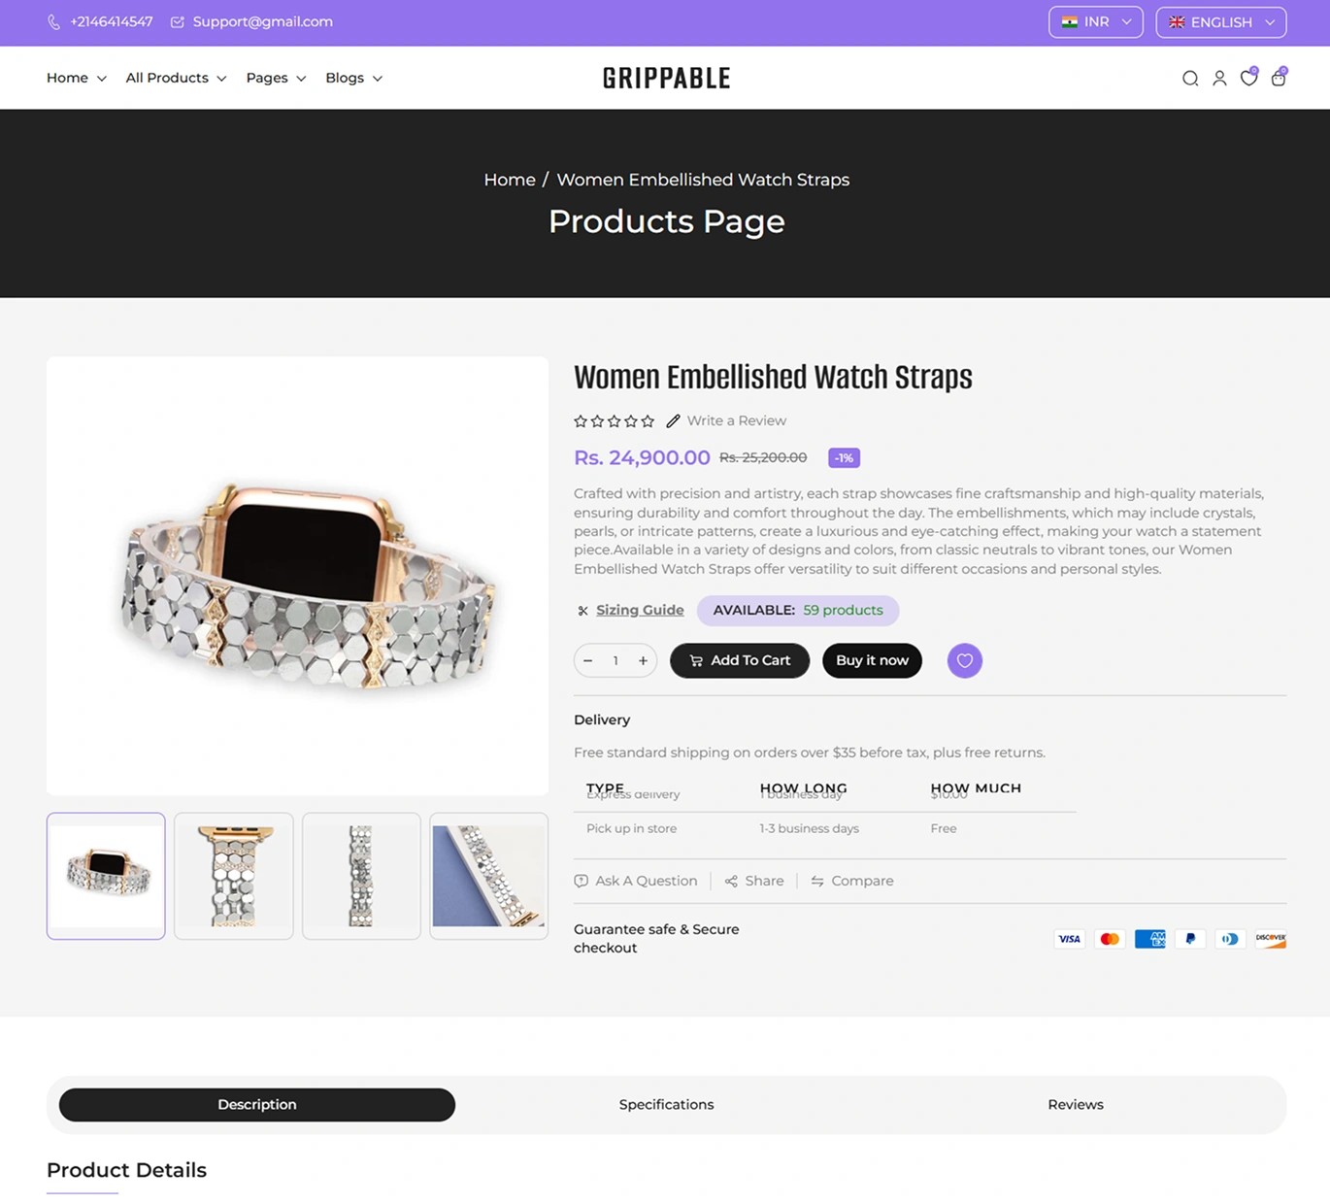Expand the All Products menu
Screen dimensions: 1330x1204
tap(176, 78)
